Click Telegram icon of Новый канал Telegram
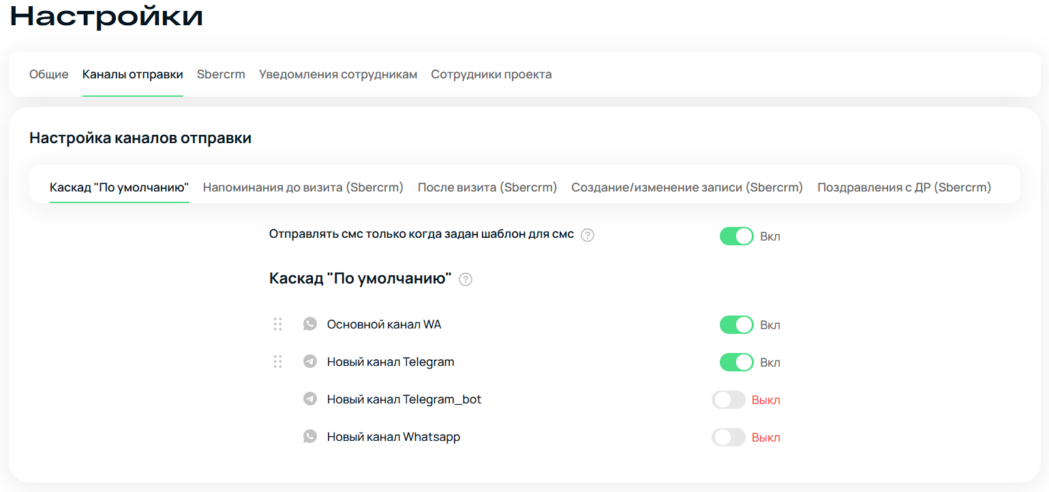This screenshot has width=1049, height=492. coord(310,362)
